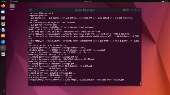The width and height of the screenshot is (170, 95).
Task: Click the terminal search icon
Action: (x=124, y=10)
